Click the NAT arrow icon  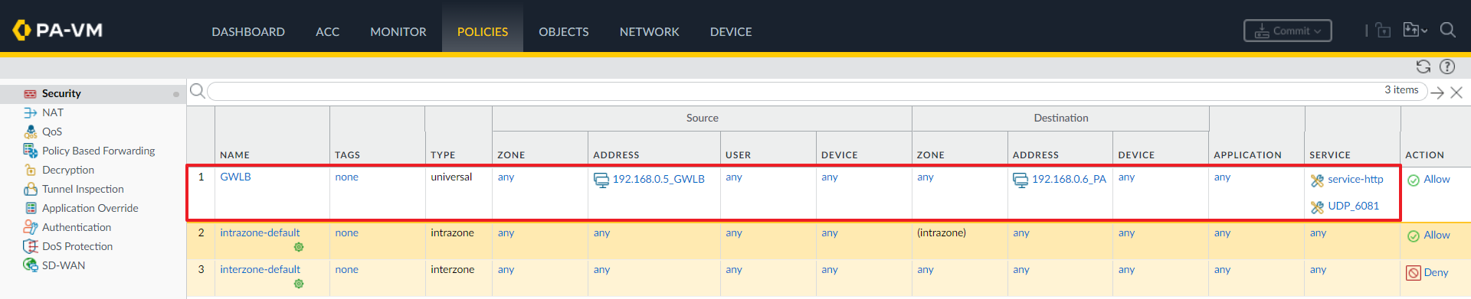(30, 112)
